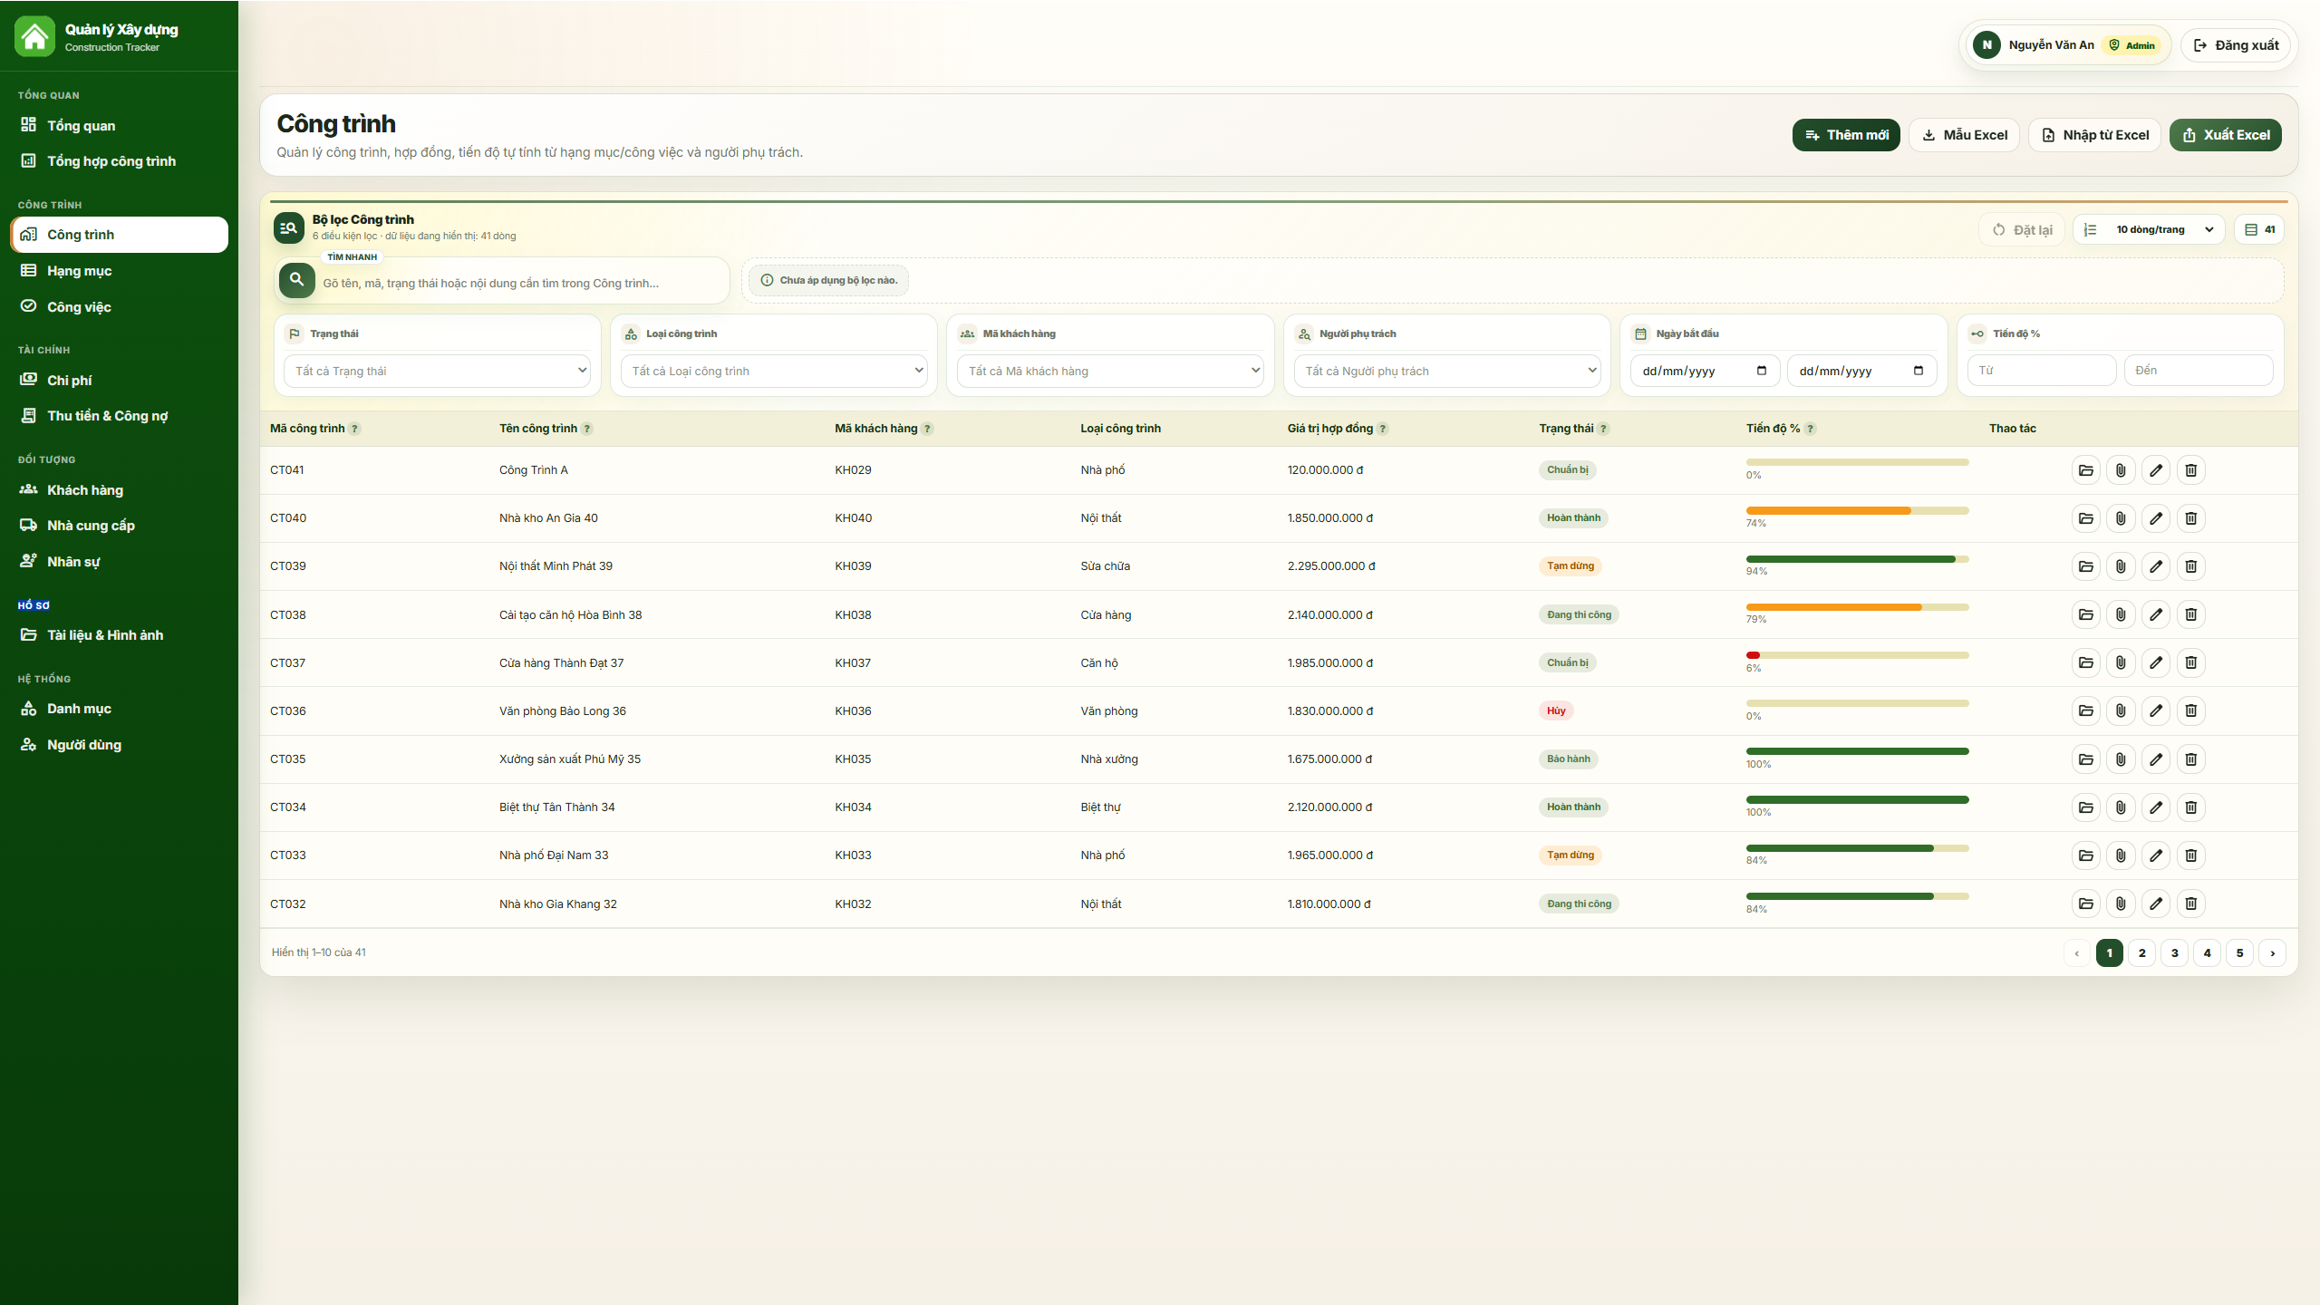
Task: Click attachment paperclip icon for CT040
Action: point(2121,518)
